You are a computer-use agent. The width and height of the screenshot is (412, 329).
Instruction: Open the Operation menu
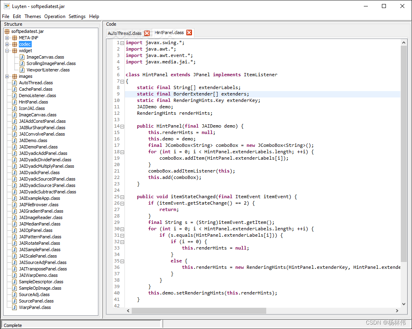(x=55, y=16)
